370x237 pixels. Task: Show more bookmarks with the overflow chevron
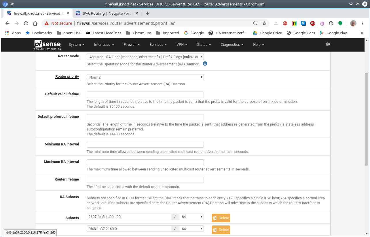(362, 33)
